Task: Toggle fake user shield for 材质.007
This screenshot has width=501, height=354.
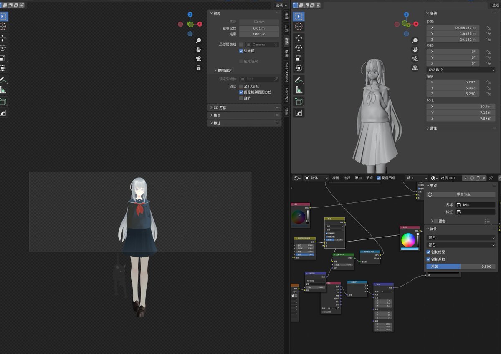Action: click(x=472, y=178)
